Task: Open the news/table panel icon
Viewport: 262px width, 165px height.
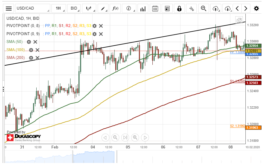Action: pyautogui.click(x=167, y=8)
